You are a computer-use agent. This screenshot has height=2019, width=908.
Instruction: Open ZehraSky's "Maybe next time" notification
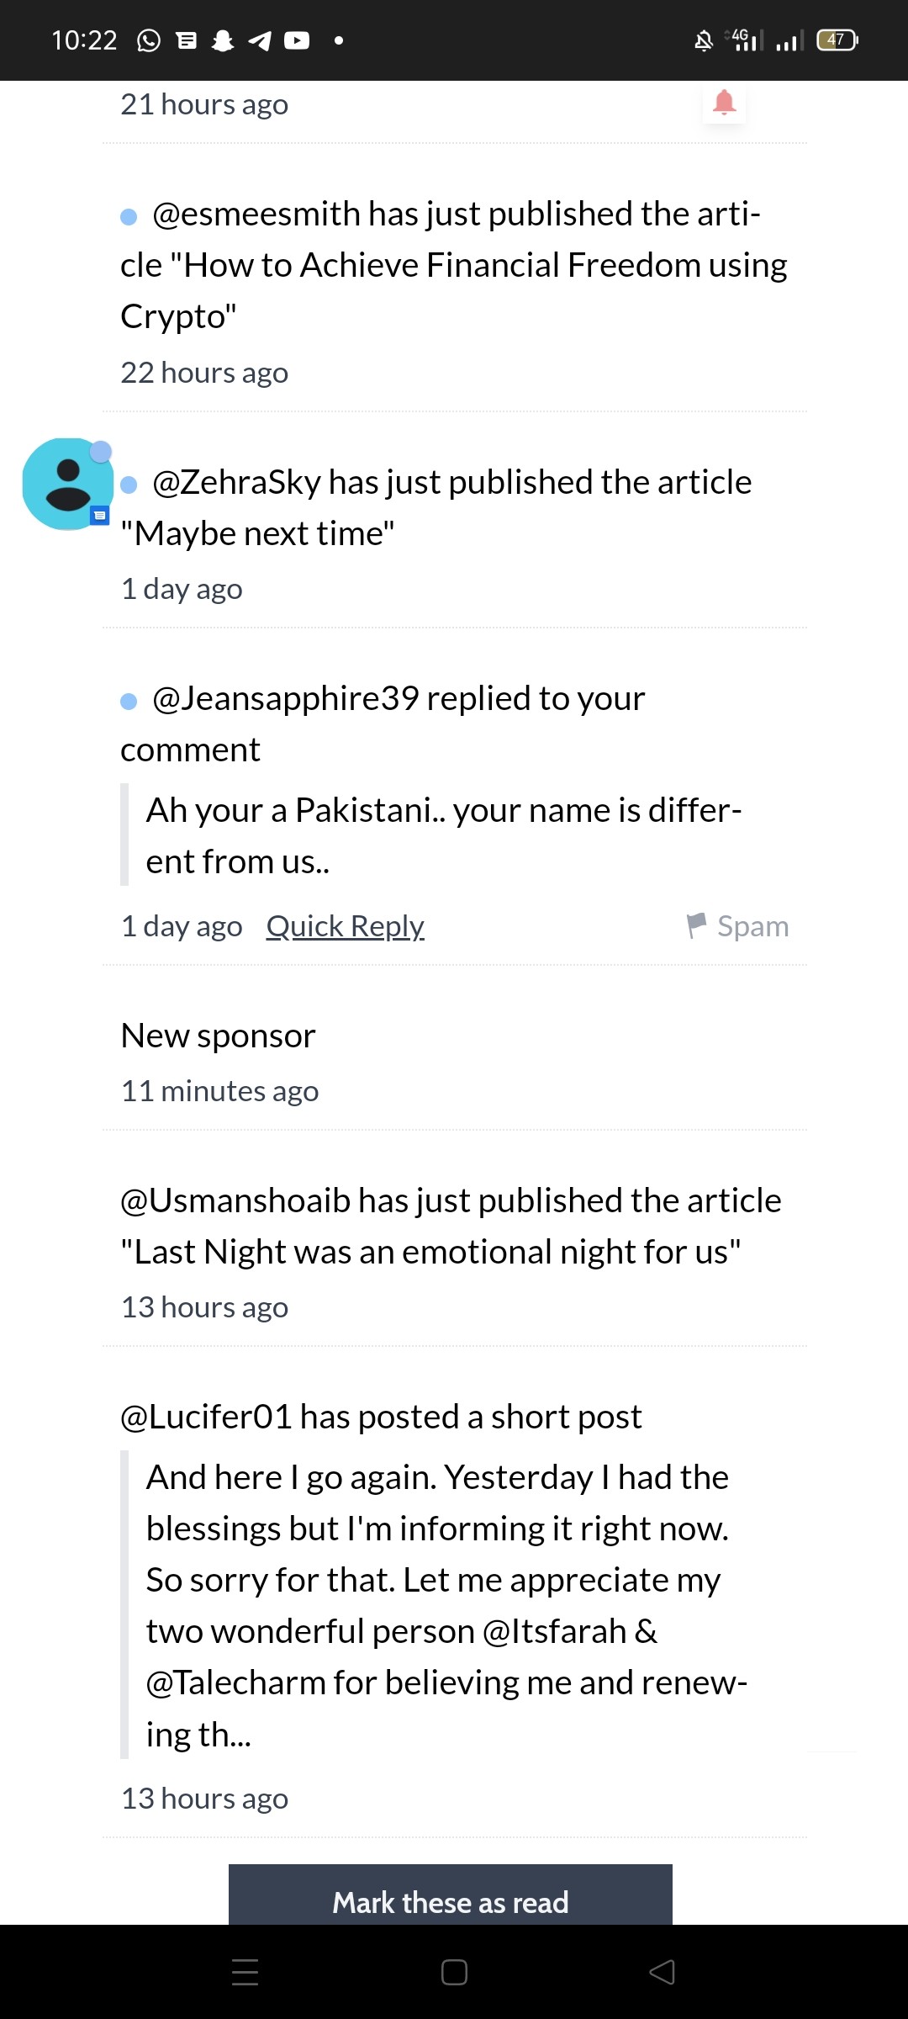454,532
